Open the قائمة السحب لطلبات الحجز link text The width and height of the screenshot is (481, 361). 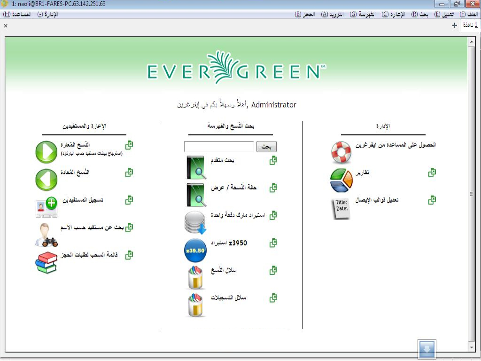tap(89, 255)
